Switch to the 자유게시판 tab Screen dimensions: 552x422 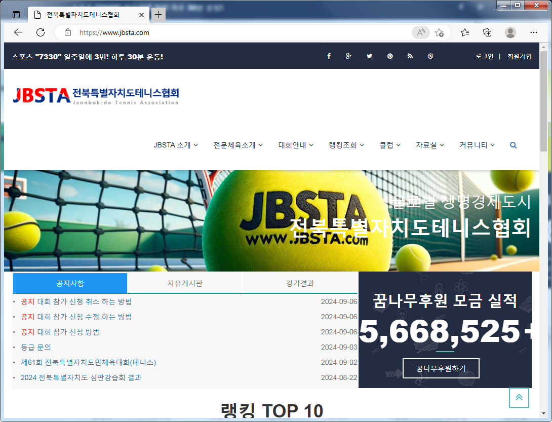(184, 283)
